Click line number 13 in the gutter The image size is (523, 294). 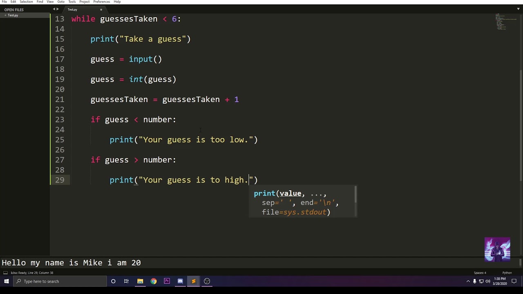coord(60,19)
